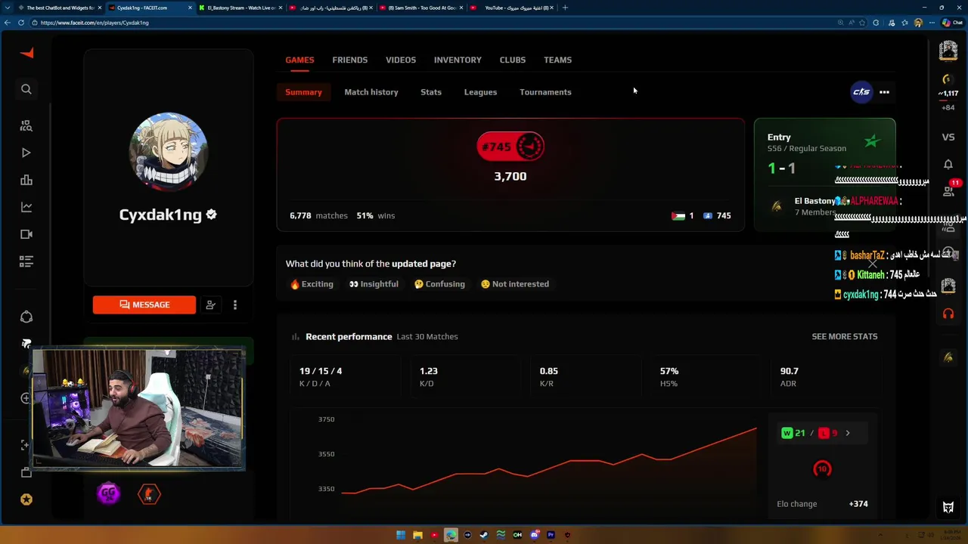The width and height of the screenshot is (968, 544).
Task: Rate the updated page as Confusing
Action: pos(439,284)
